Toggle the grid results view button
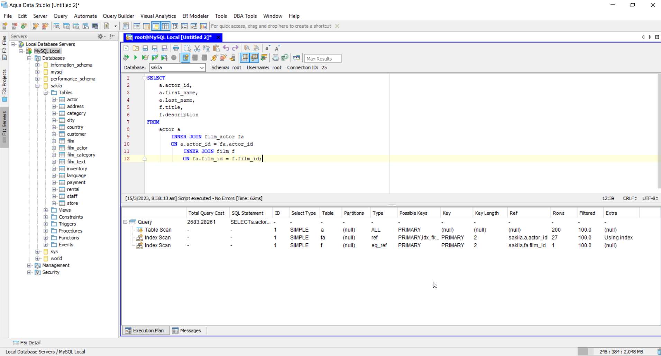 click(x=245, y=58)
